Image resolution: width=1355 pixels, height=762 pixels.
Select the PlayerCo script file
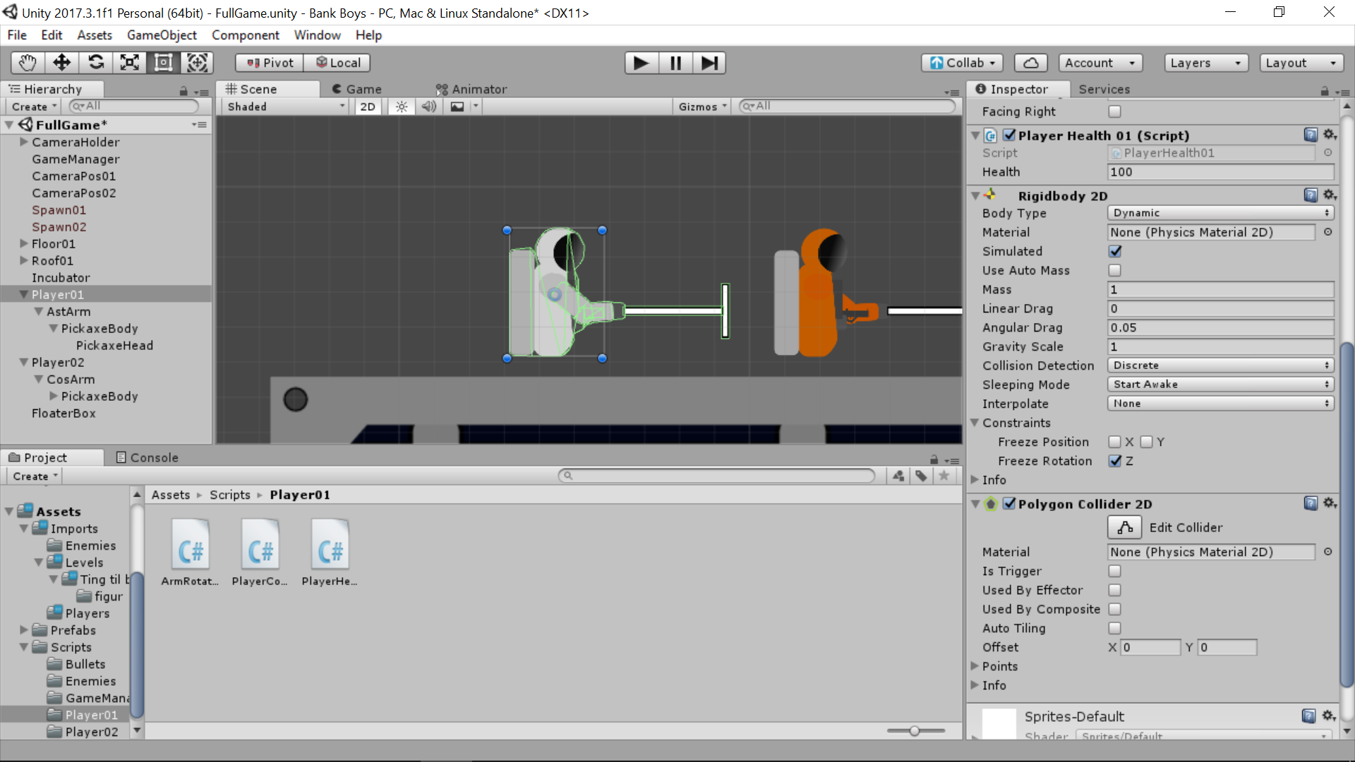pos(260,552)
